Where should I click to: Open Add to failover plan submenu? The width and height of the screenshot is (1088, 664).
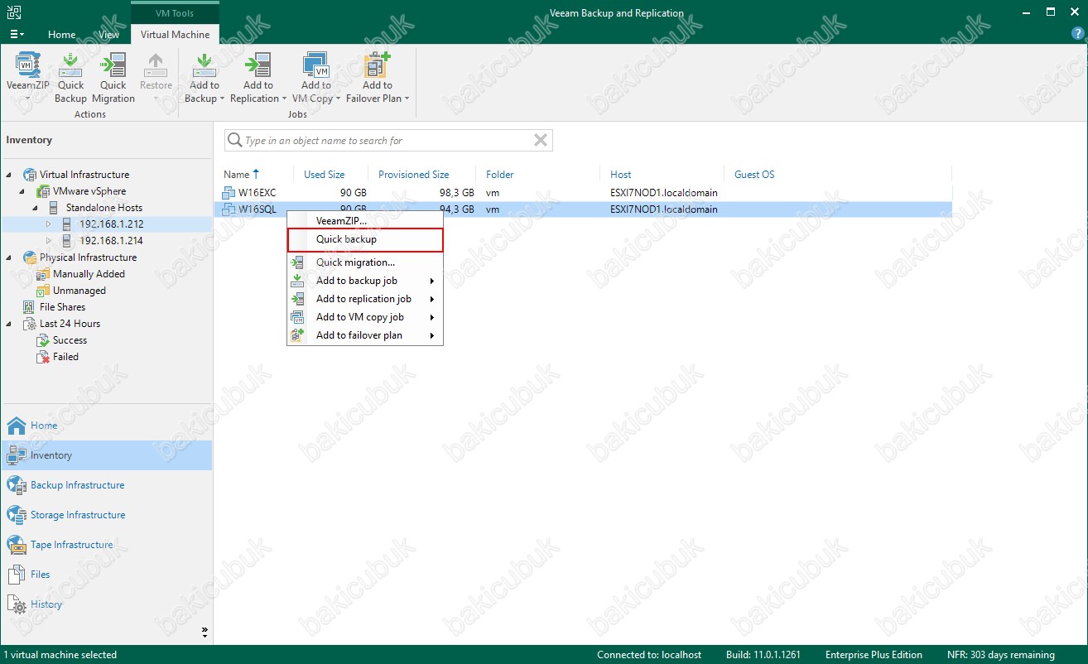click(x=365, y=335)
